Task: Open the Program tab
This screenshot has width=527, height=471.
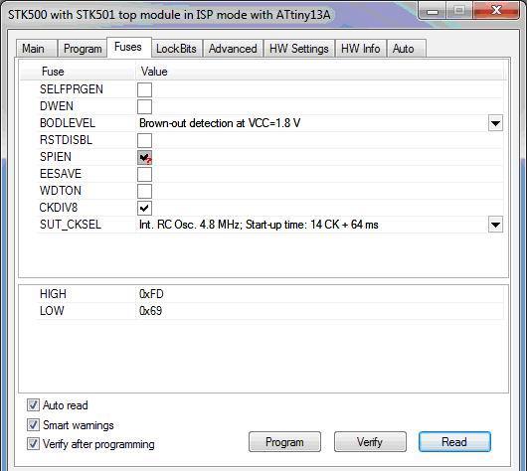Action: click(83, 49)
